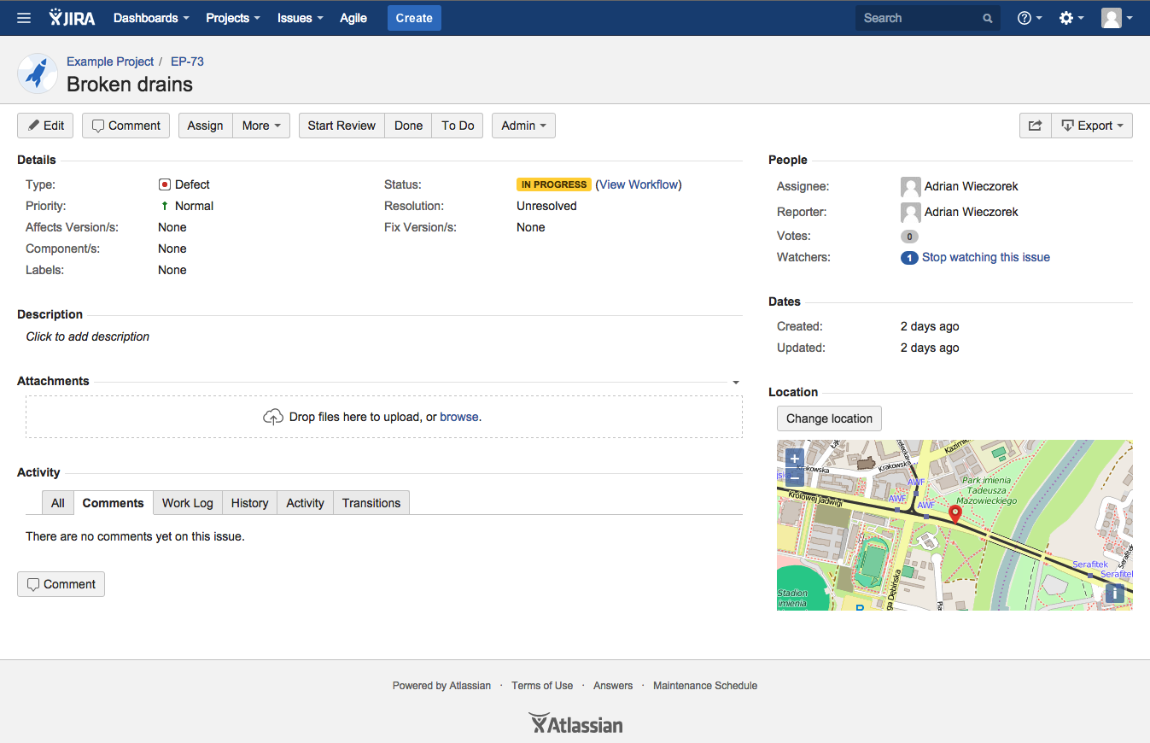Click the Start Review transition button

341,126
